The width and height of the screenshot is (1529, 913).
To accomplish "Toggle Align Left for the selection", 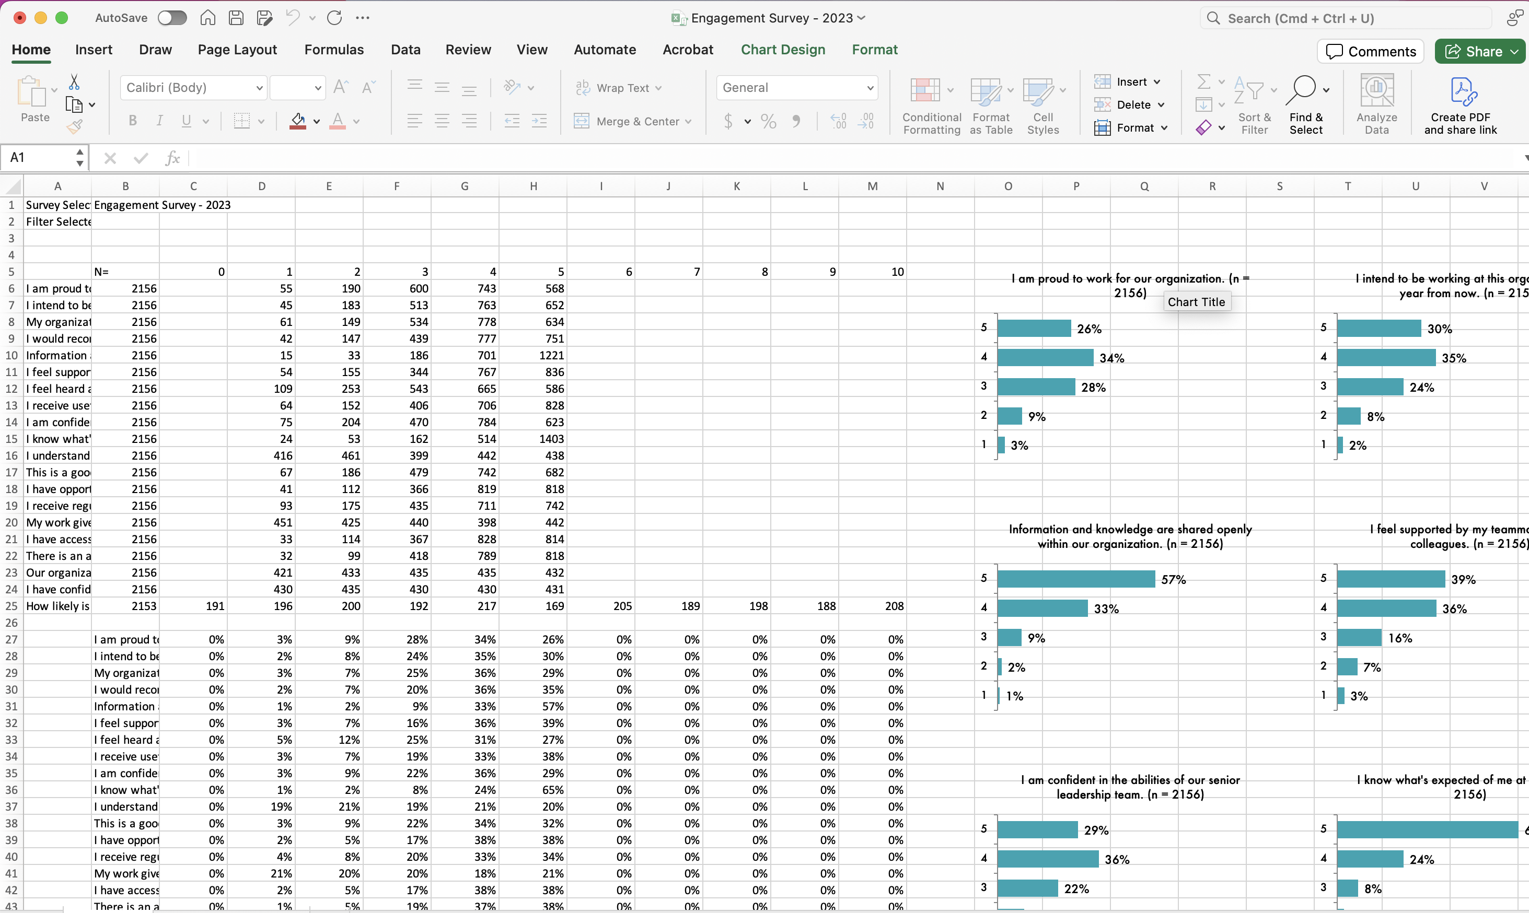I will coord(415,121).
